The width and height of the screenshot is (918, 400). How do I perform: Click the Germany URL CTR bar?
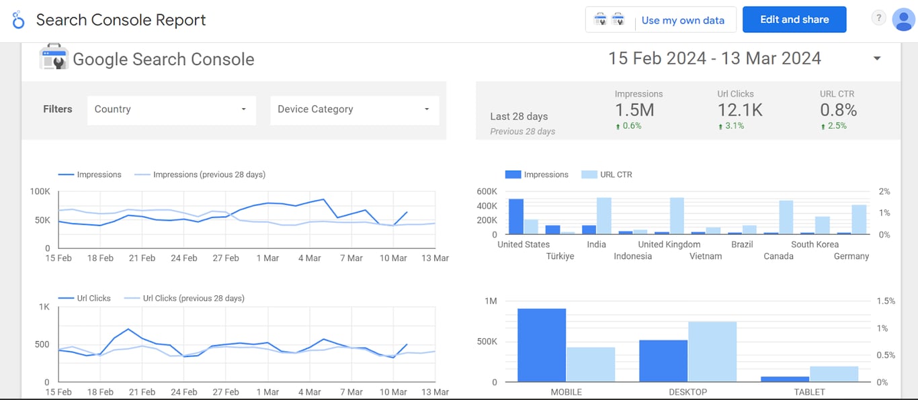[859, 219]
